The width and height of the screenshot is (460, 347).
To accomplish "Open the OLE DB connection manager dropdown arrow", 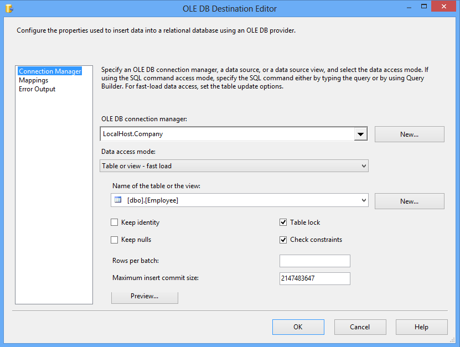I will click(x=360, y=134).
